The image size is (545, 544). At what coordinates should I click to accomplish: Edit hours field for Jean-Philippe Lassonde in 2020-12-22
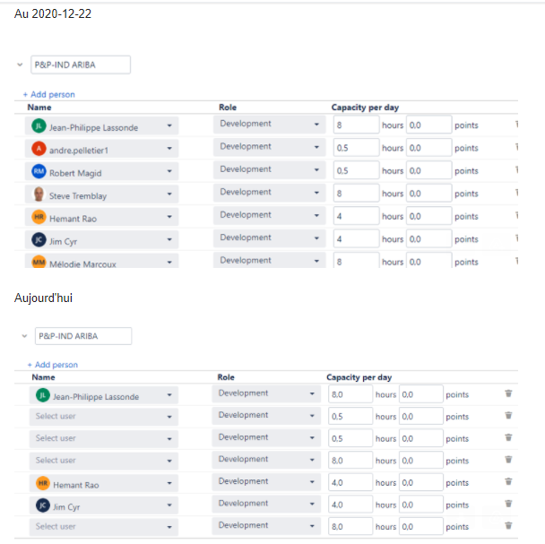coord(356,125)
